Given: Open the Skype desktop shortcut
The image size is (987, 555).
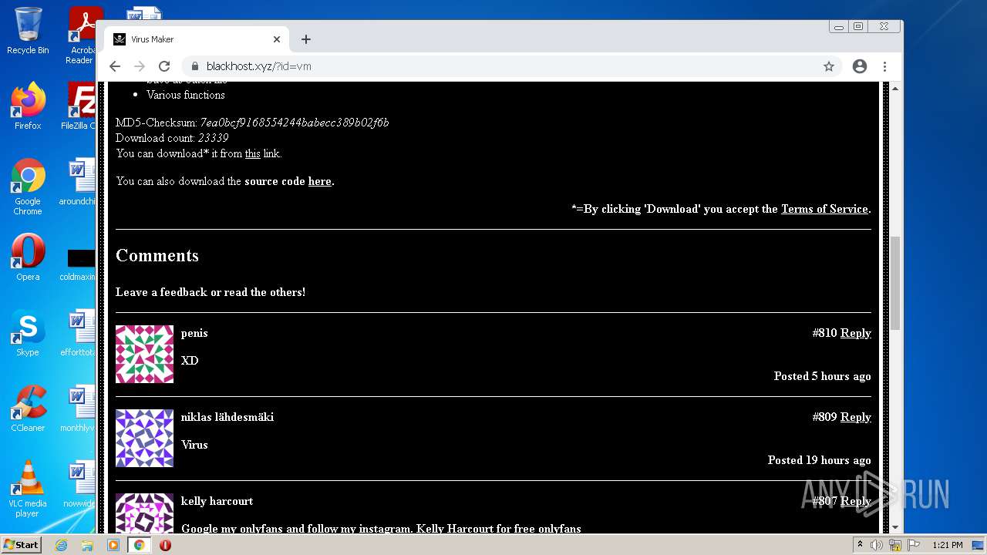Looking at the screenshot, I should coord(28,333).
